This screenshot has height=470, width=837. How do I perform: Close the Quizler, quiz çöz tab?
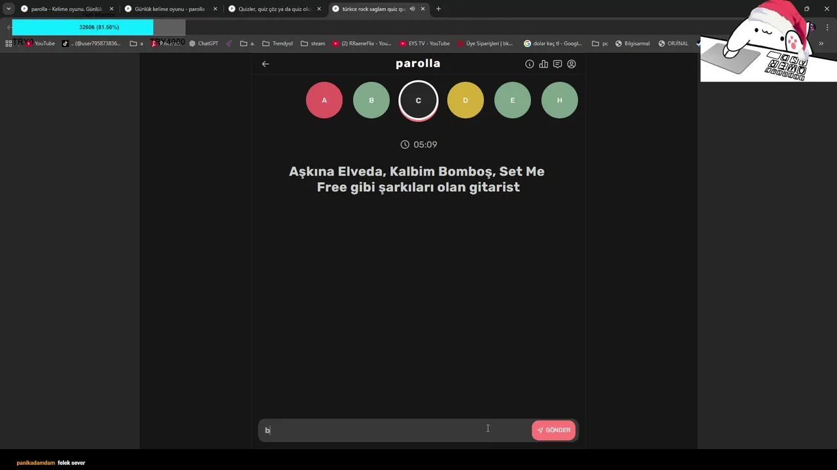tap(319, 9)
